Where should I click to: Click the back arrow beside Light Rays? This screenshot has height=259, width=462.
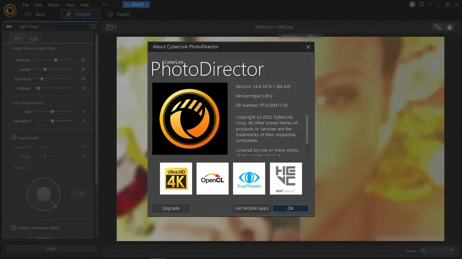click(9, 27)
